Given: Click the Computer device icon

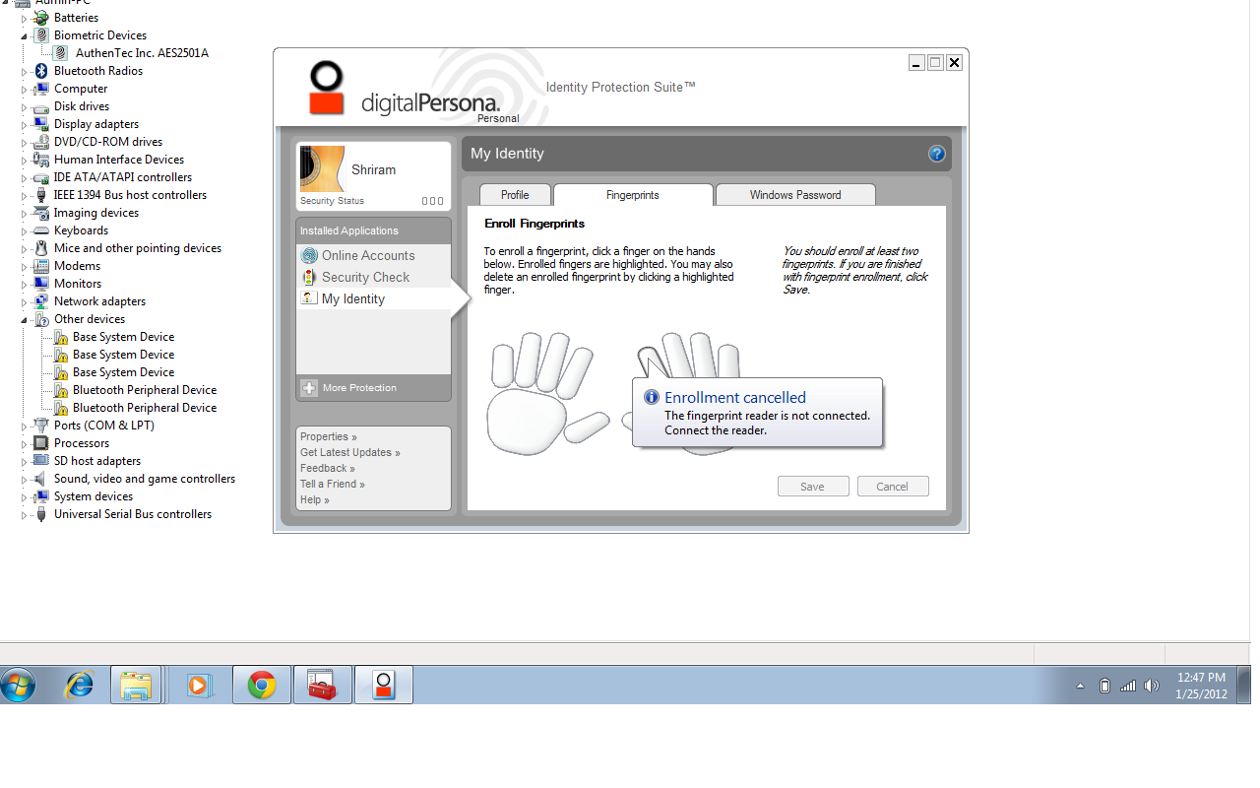Looking at the screenshot, I should (x=41, y=89).
